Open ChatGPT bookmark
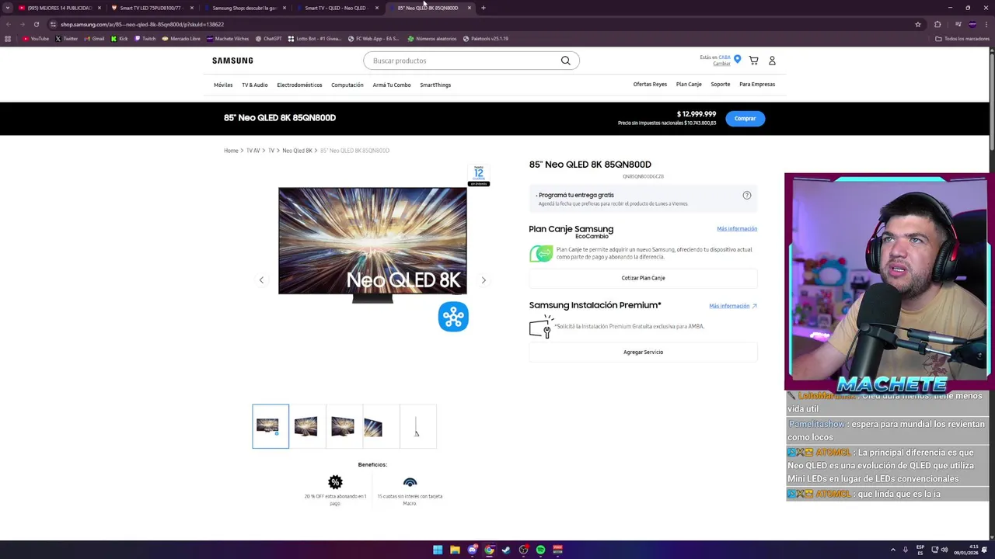 (x=268, y=38)
